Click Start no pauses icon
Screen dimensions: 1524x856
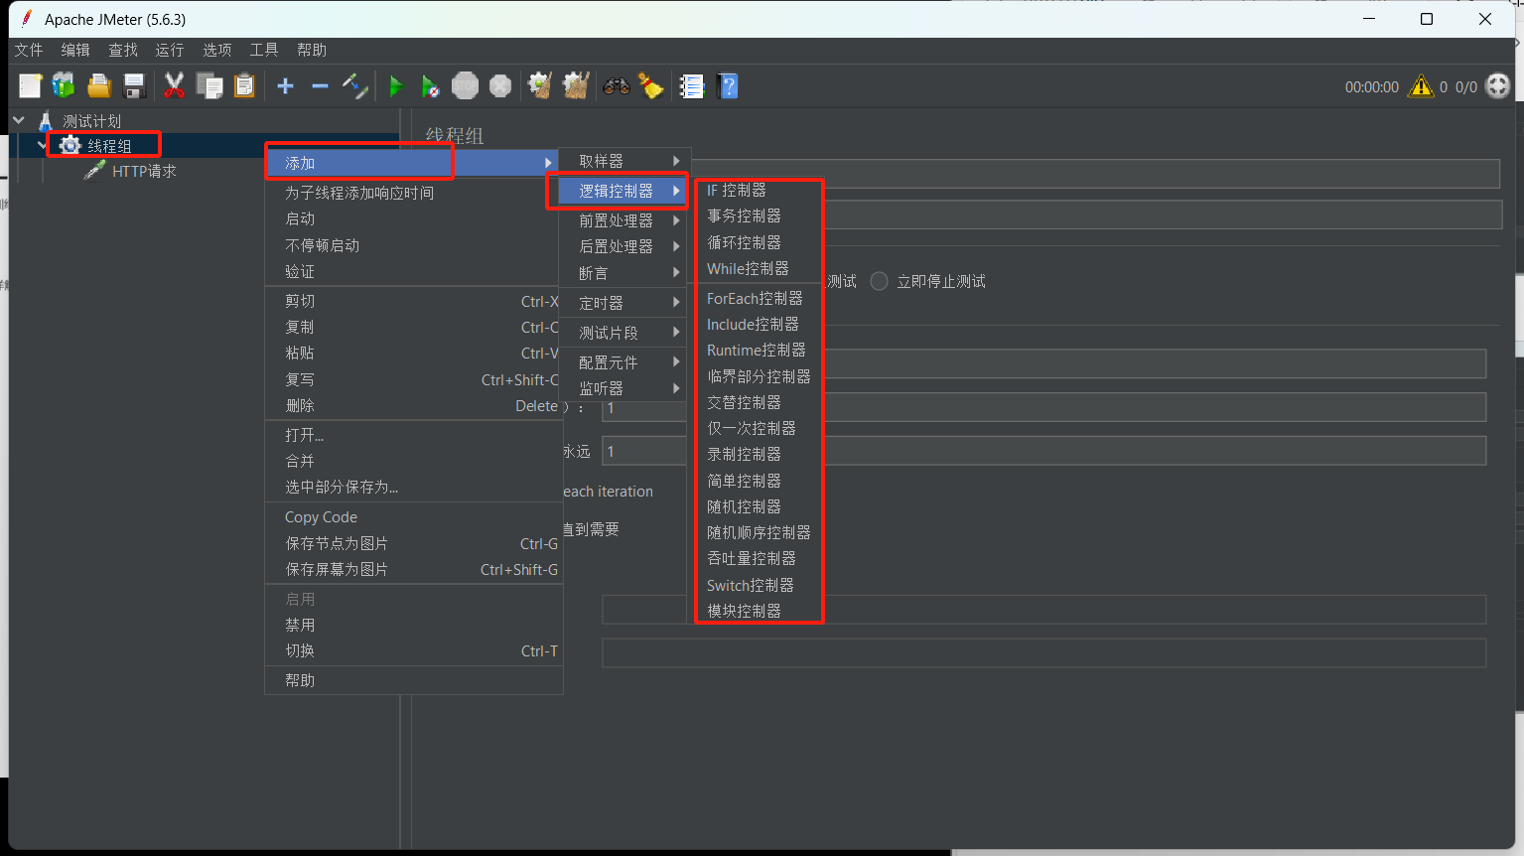(430, 86)
